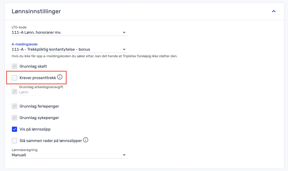288x171 pixels.
Task: Toggle the Grunnlag skatt checkbox
Action: point(14,66)
